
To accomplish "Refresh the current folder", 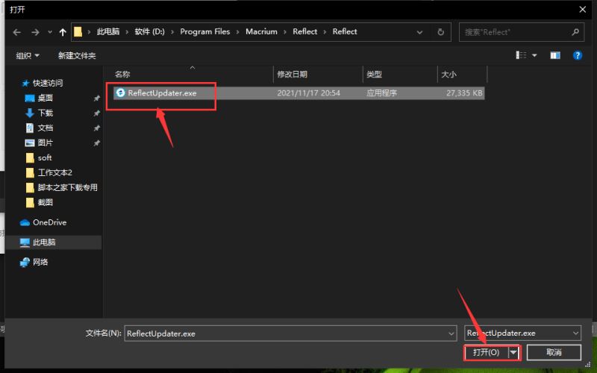I will 441,32.
